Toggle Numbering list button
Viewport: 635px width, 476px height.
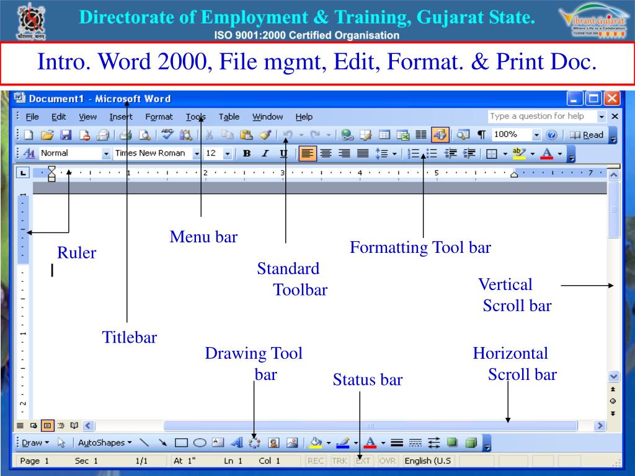tap(414, 154)
